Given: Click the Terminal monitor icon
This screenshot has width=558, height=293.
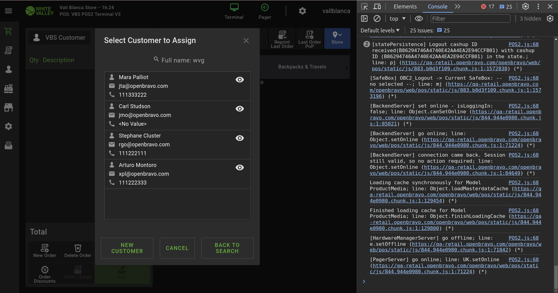Looking at the screenshot, I should click(234, 8).
